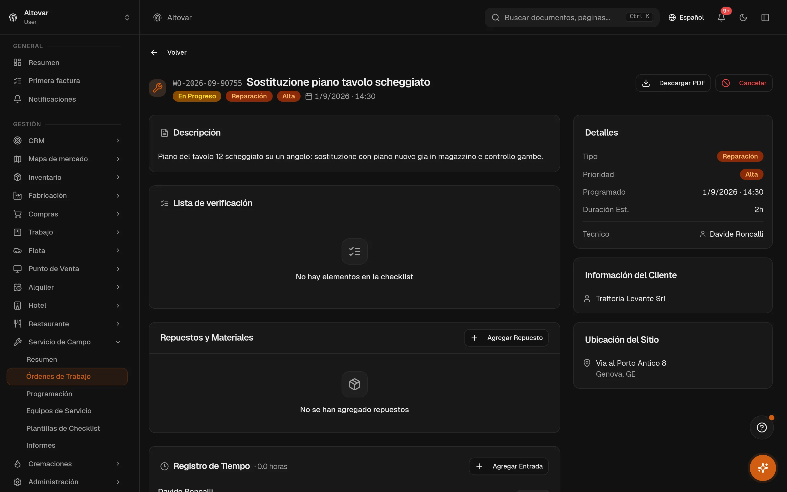The image size is (787, 492).
Task: Open Resumen in the General section
Action: [x=67, y=63]
